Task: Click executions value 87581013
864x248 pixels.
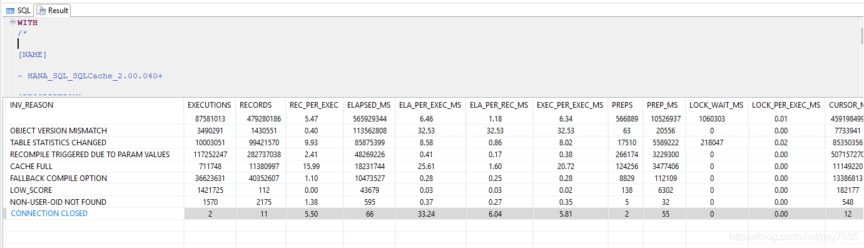Action: pyautogui.click(x=209, y=118)
